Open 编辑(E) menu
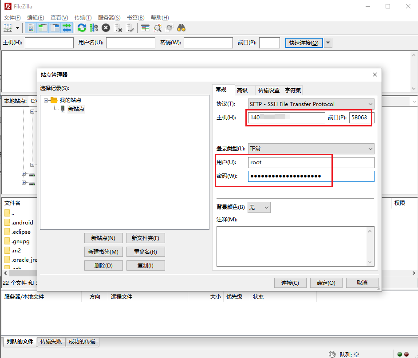This screenshot has width=418, height=358. [35, 18]
